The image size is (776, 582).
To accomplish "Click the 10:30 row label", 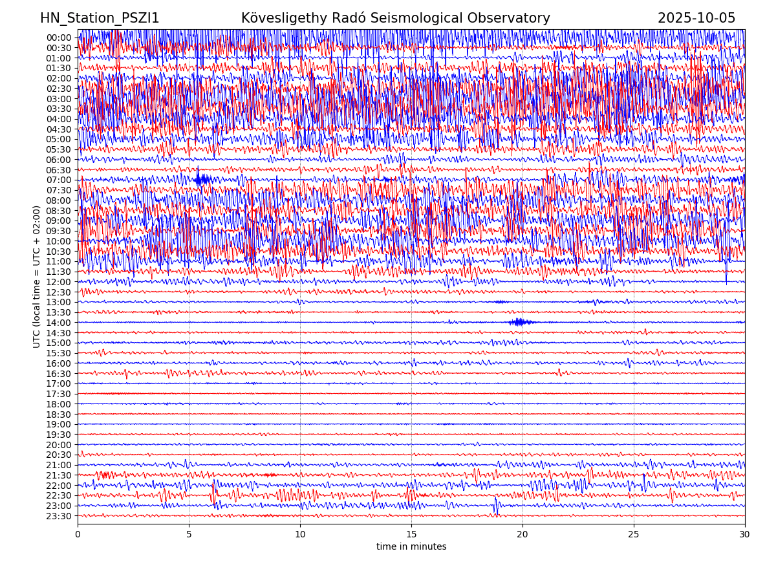I will pyautogui.click(x=58, y=252).
